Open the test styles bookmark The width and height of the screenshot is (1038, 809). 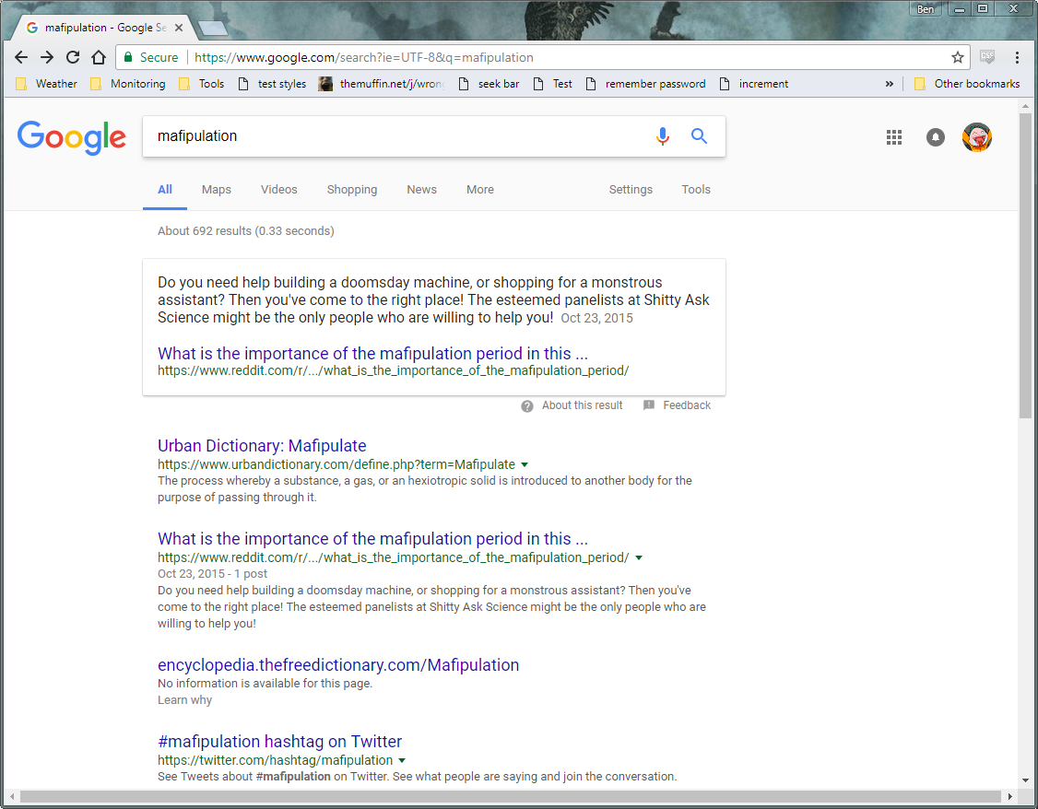pyautogui.click(x=272, y=84)
